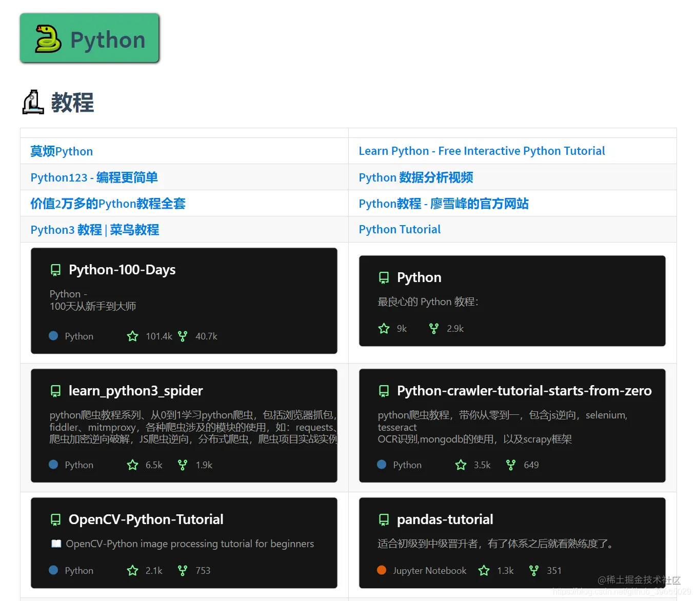Click blue language dot on Python-crawler-tutorial card

tap(382, 465)
